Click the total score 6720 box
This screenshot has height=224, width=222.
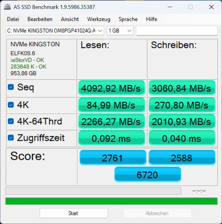[x=148, y=175]
